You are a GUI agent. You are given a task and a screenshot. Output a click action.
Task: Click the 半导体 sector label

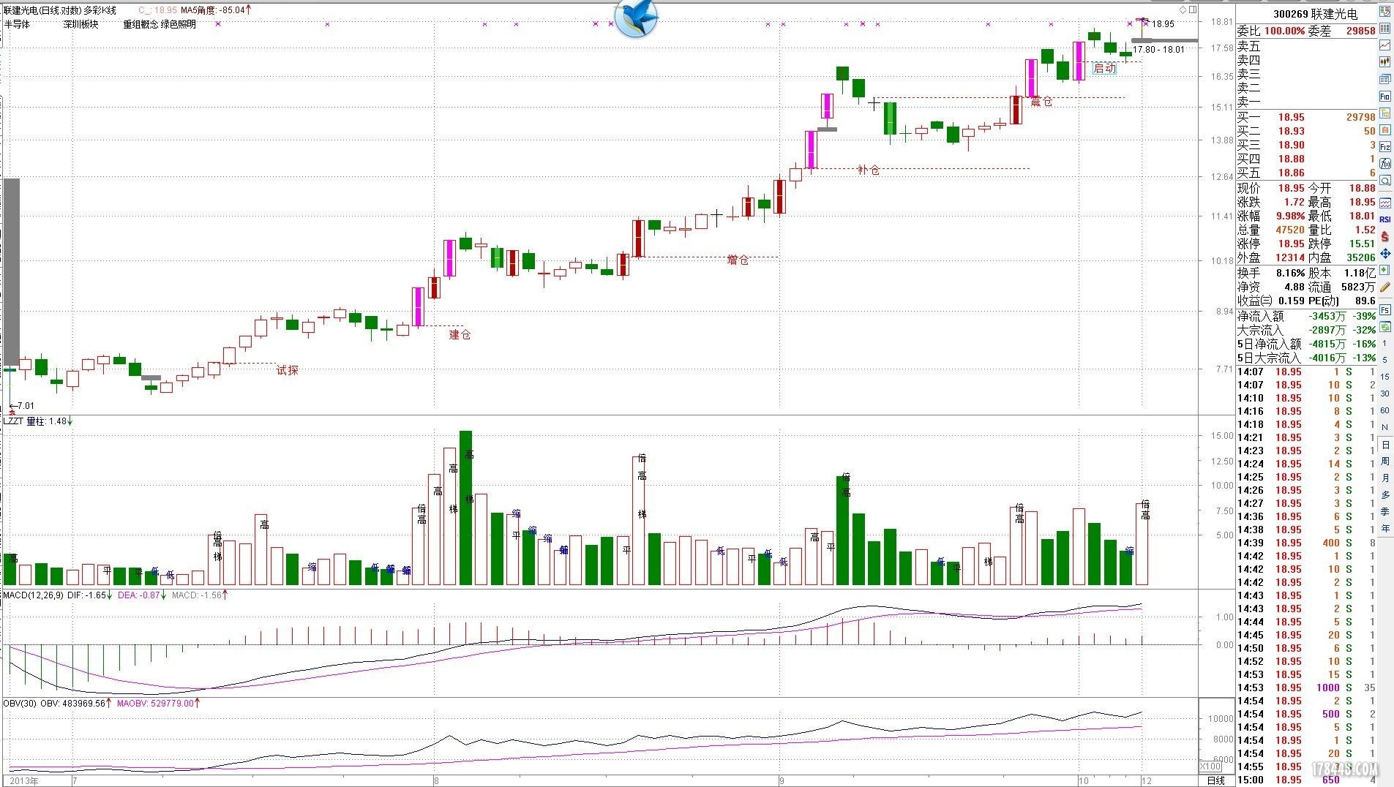[x=17, y=24]
